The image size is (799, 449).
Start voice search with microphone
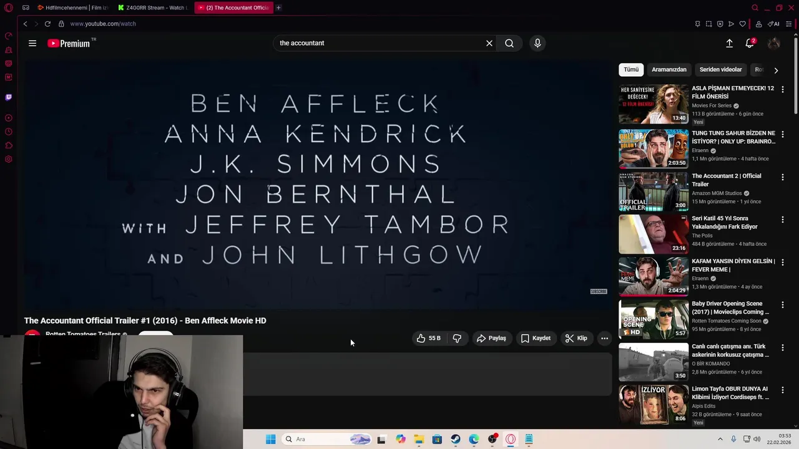(x=537, y=43)
